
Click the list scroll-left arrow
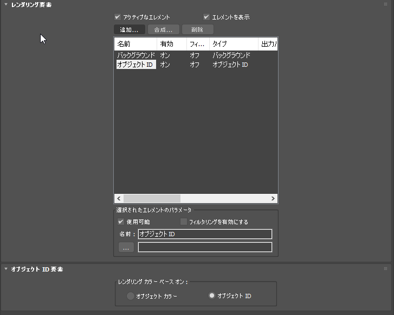(x=119, y=198)
